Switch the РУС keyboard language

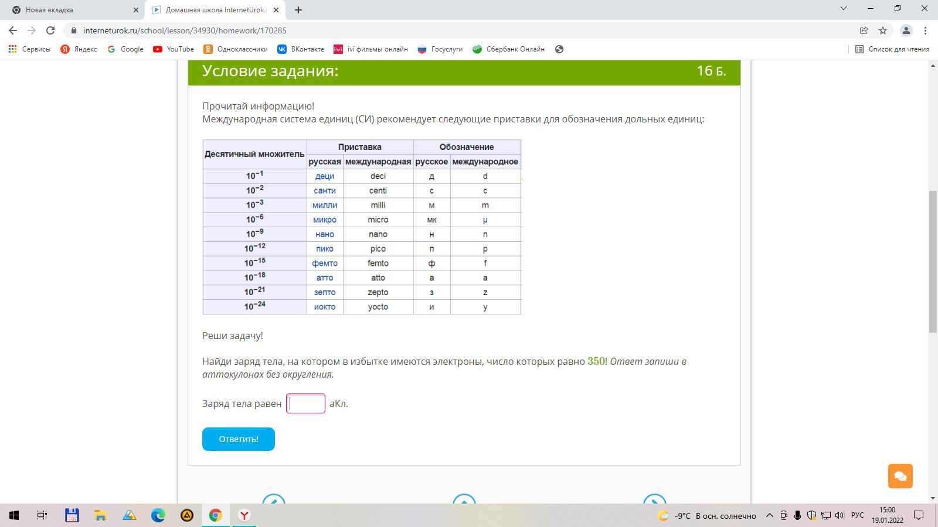tap(858, 515)
